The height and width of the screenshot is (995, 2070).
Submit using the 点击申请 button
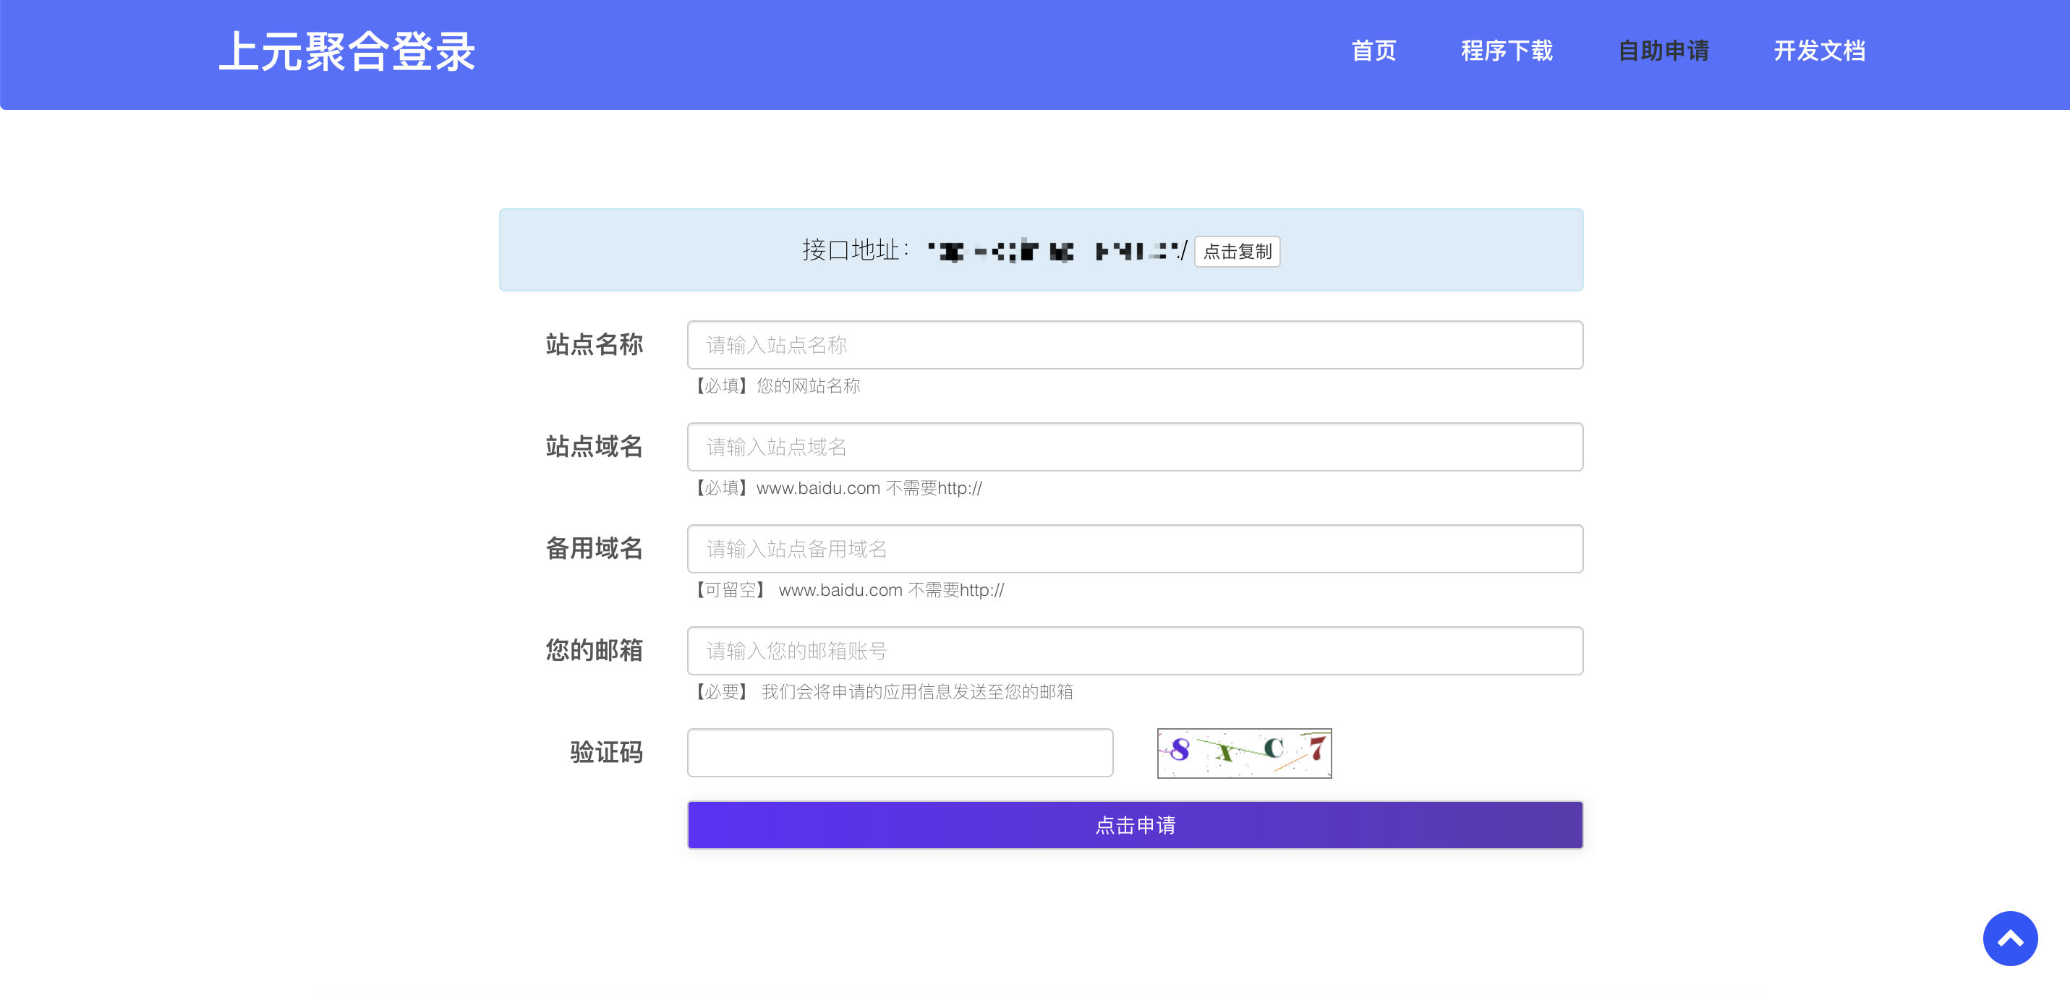point(1135,824)
